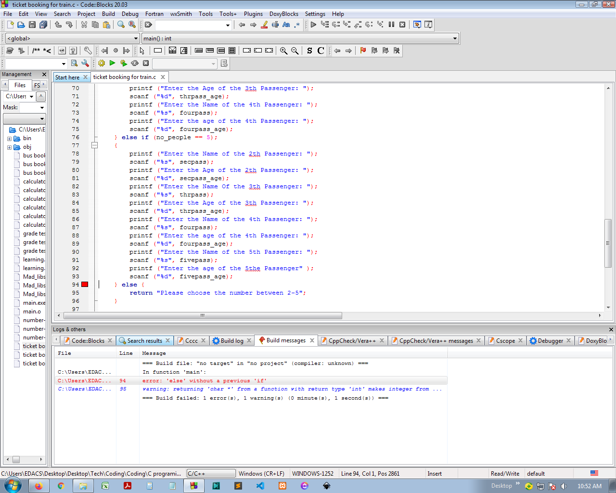Click the Rebuild icon
616x493 pixels.
tap(135, 63)
